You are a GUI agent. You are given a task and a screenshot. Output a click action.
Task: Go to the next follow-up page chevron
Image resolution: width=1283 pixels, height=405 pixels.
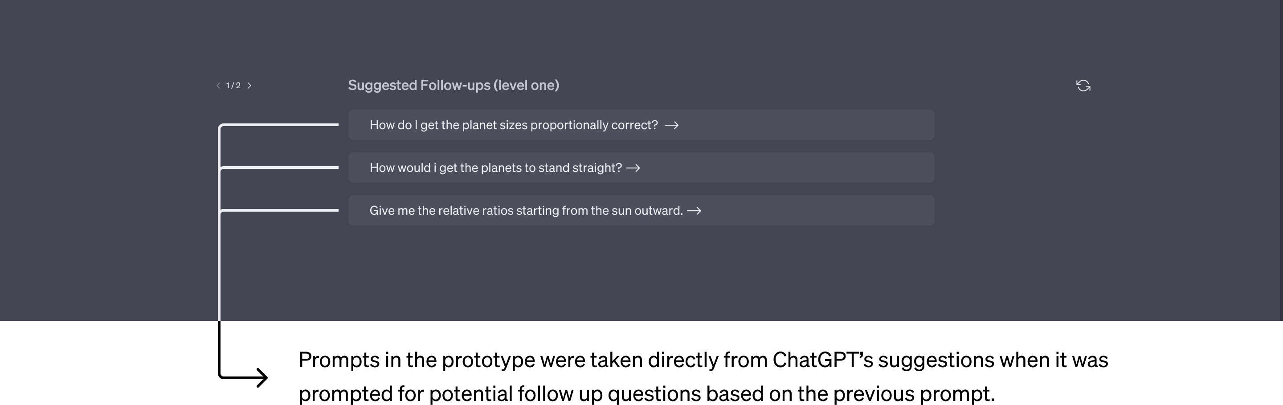(249, 86)
